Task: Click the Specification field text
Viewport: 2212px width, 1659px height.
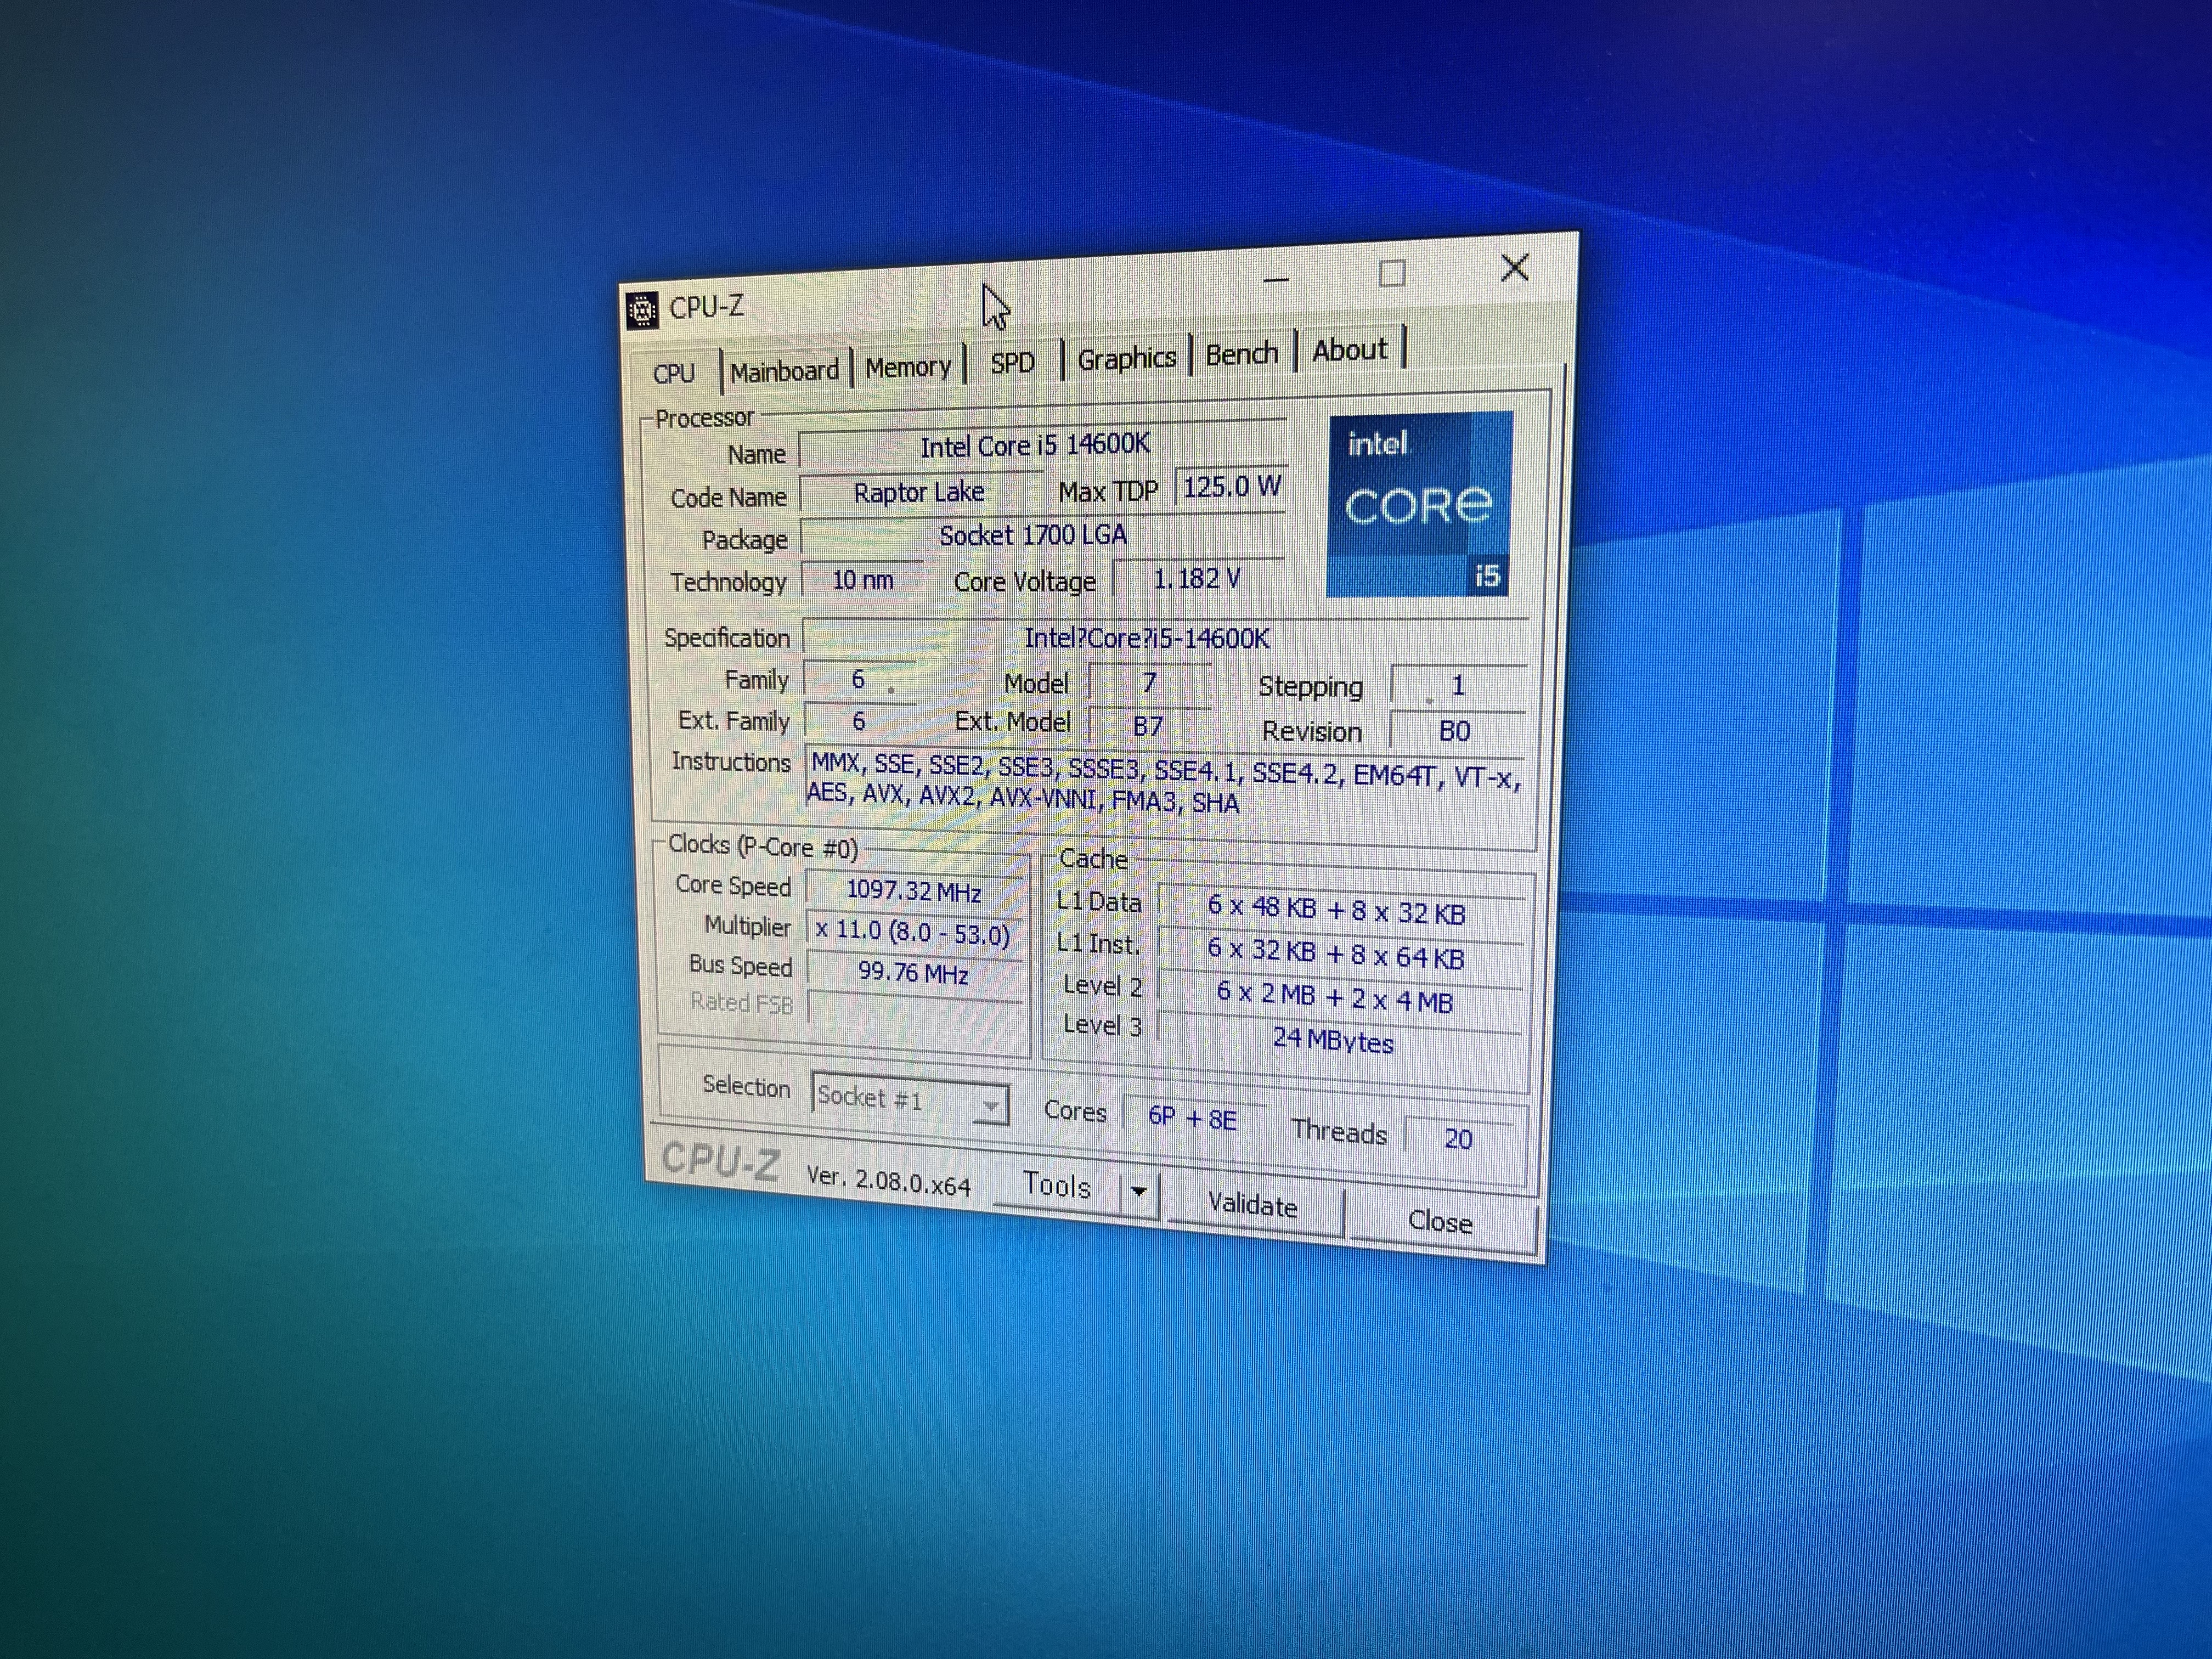Action: pos(1146,638)
